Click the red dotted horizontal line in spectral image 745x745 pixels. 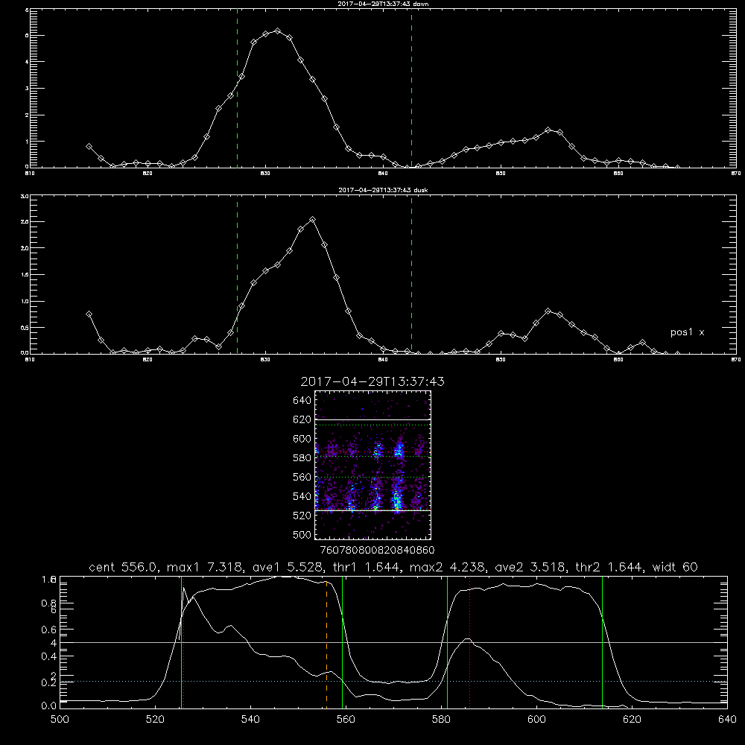373,452
